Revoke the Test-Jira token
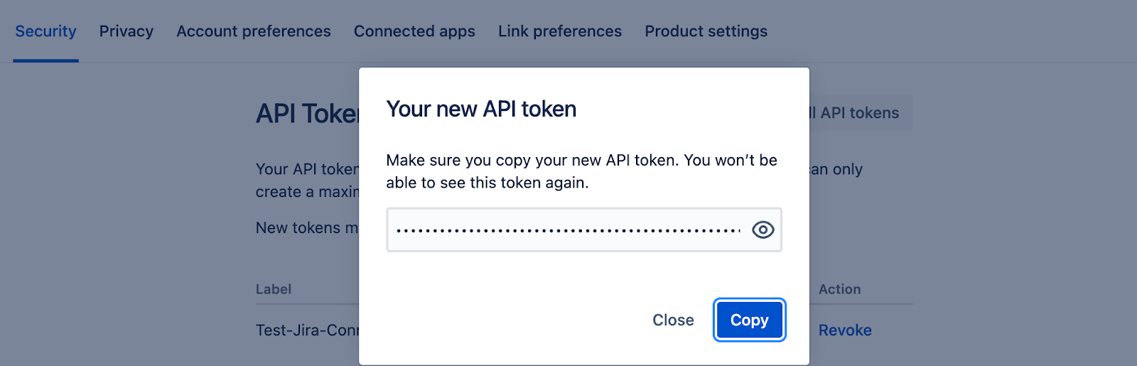This screenshot has height=366, width=1137. click(845, 330)
